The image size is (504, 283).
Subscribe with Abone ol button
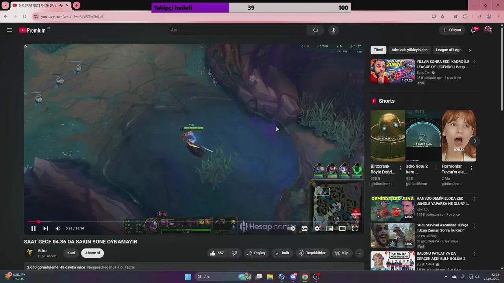tap(93, 253)
